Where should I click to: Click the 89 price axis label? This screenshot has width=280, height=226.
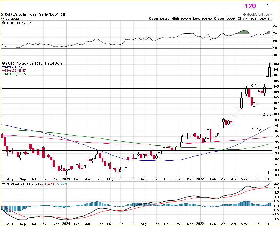point(277,175)
